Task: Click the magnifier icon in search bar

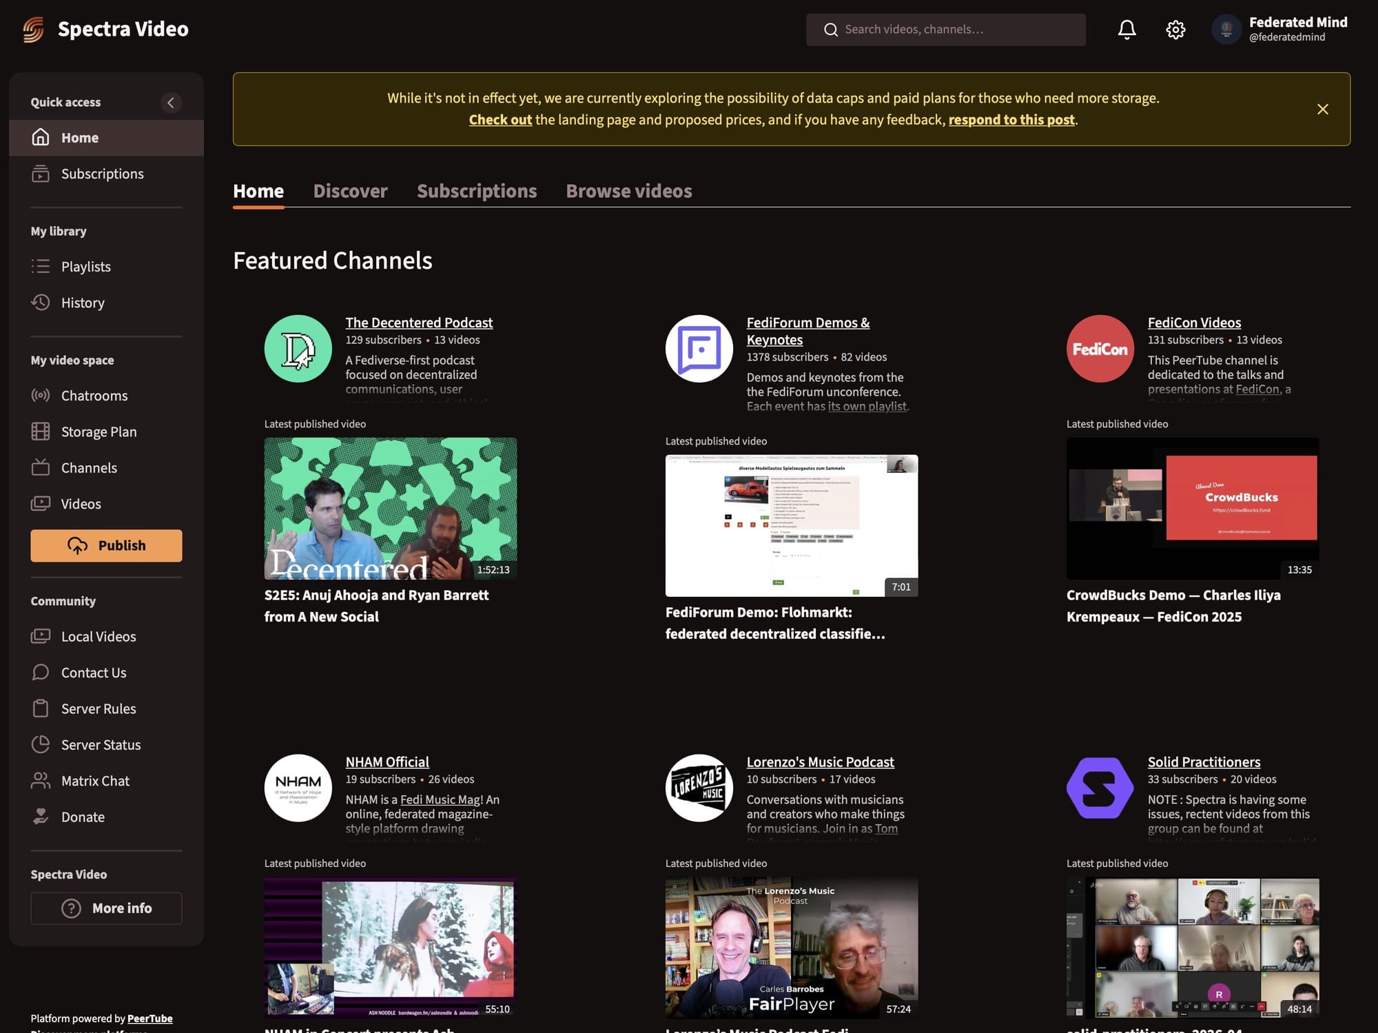Action: tap(831, 30)
